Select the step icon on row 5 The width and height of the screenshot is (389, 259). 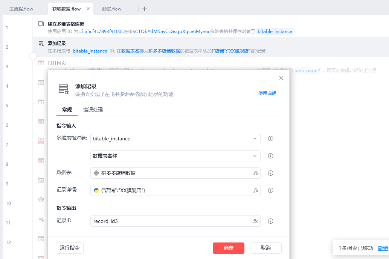tap(41, 102)
